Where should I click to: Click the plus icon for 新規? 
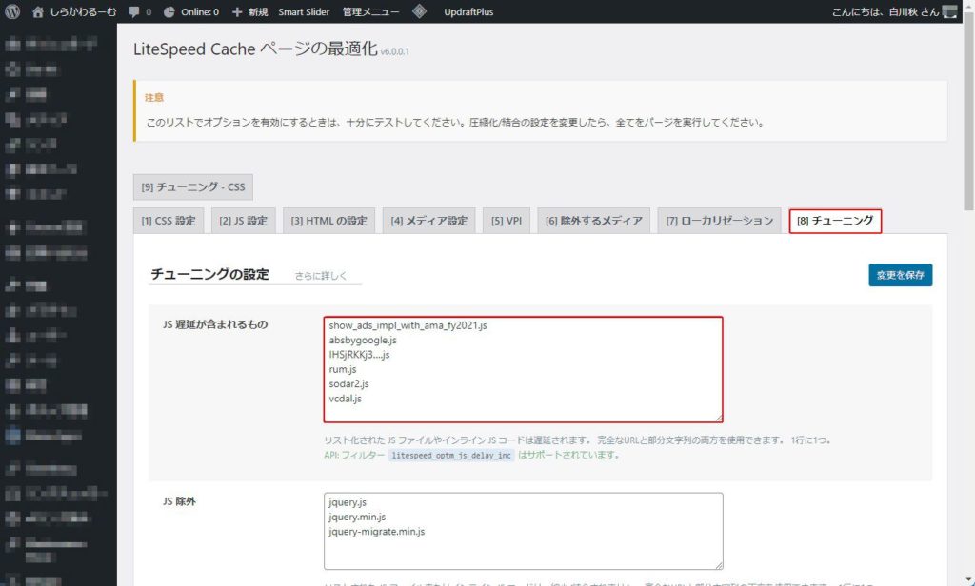(x=238, y=12)
